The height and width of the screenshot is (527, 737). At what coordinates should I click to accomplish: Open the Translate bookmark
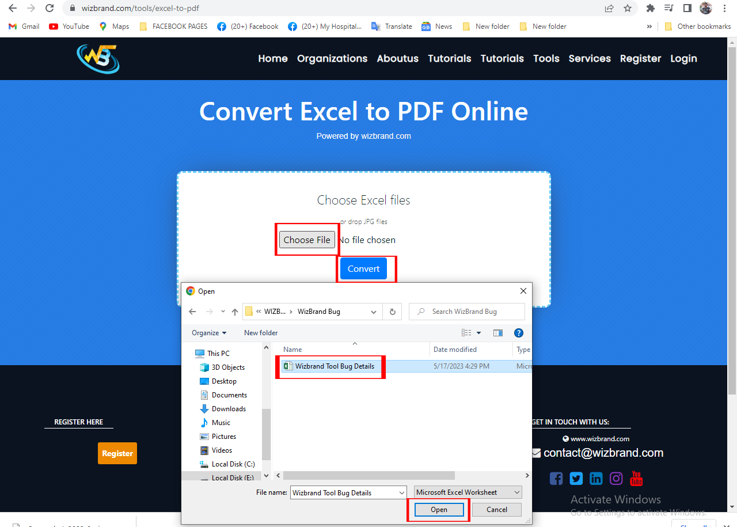[x=392, y=26]
